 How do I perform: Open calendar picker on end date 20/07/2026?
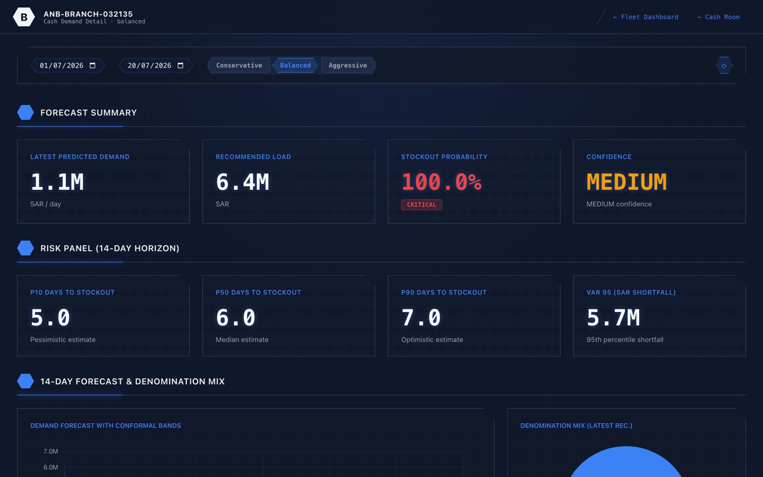(x=181, y=65)
